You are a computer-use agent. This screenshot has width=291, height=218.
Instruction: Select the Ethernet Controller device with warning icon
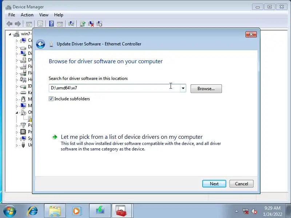point(30,119)
